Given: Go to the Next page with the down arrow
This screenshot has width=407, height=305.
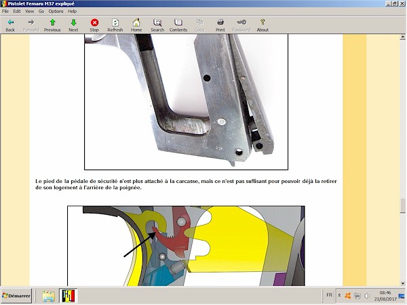Looking at the screenshot, I should [73, 26].
